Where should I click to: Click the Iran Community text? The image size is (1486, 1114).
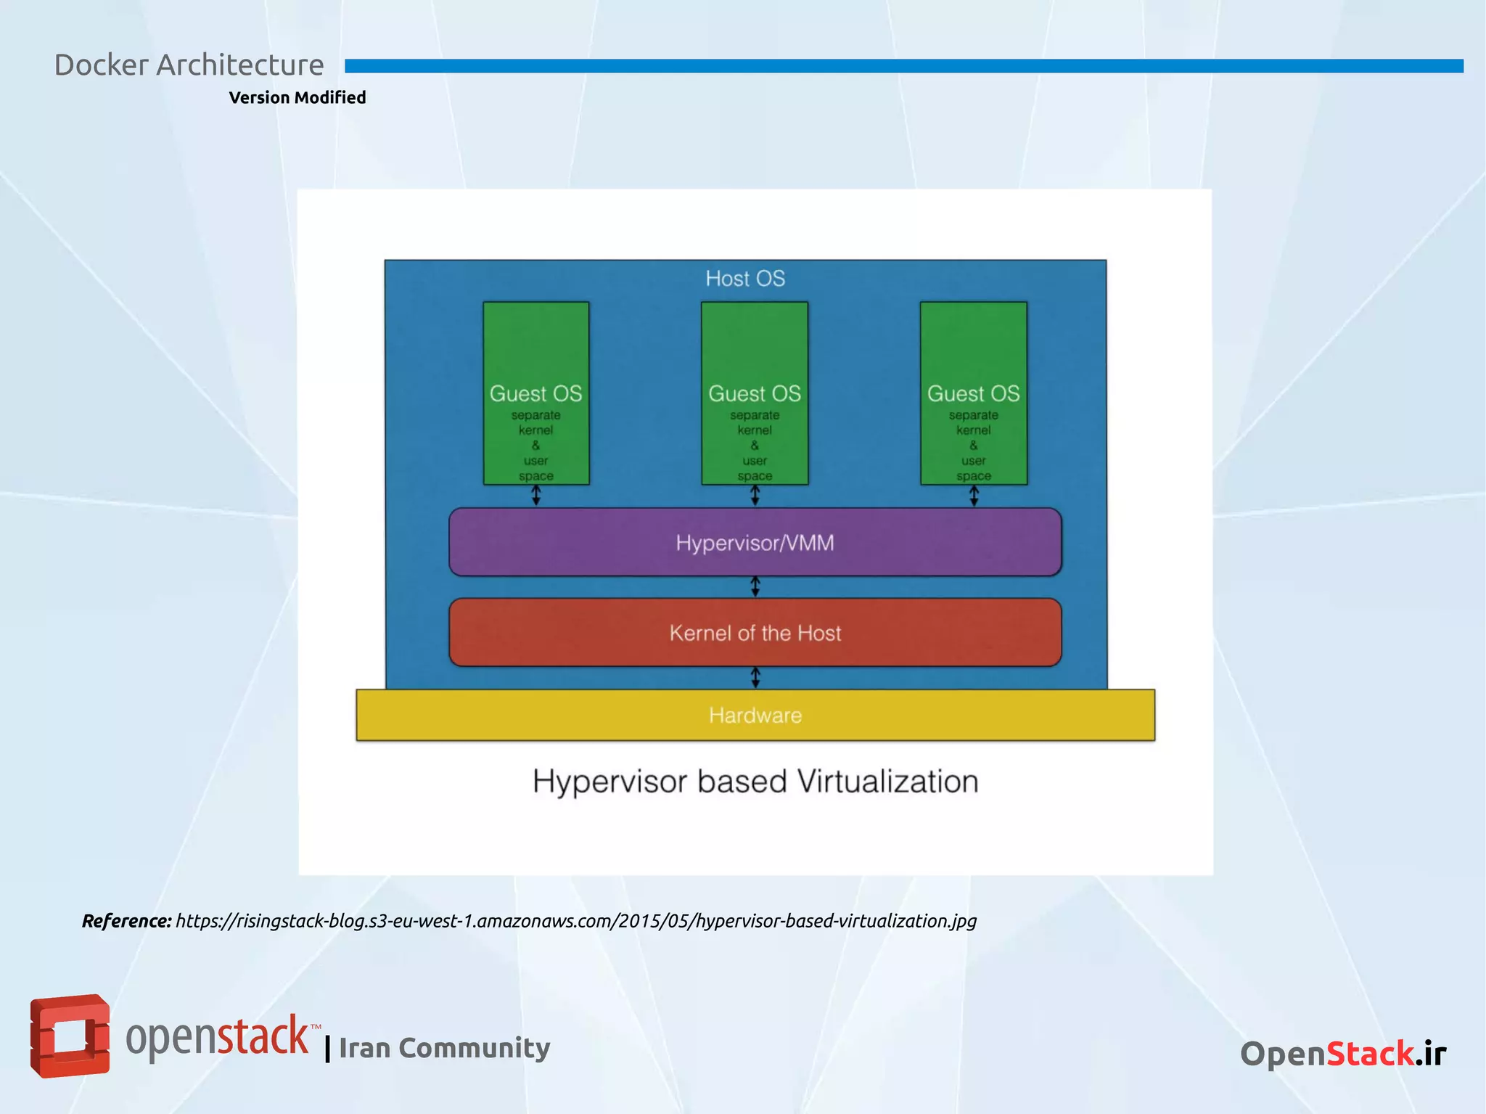[x=444, y=1048]
